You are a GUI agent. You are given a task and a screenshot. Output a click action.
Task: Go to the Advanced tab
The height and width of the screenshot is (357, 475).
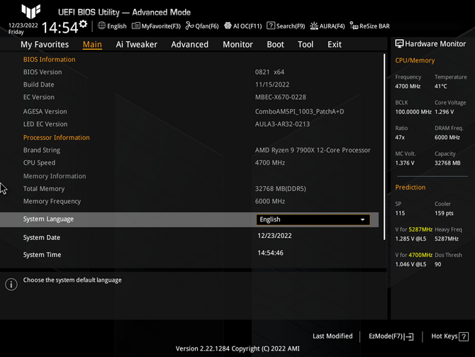189,44
